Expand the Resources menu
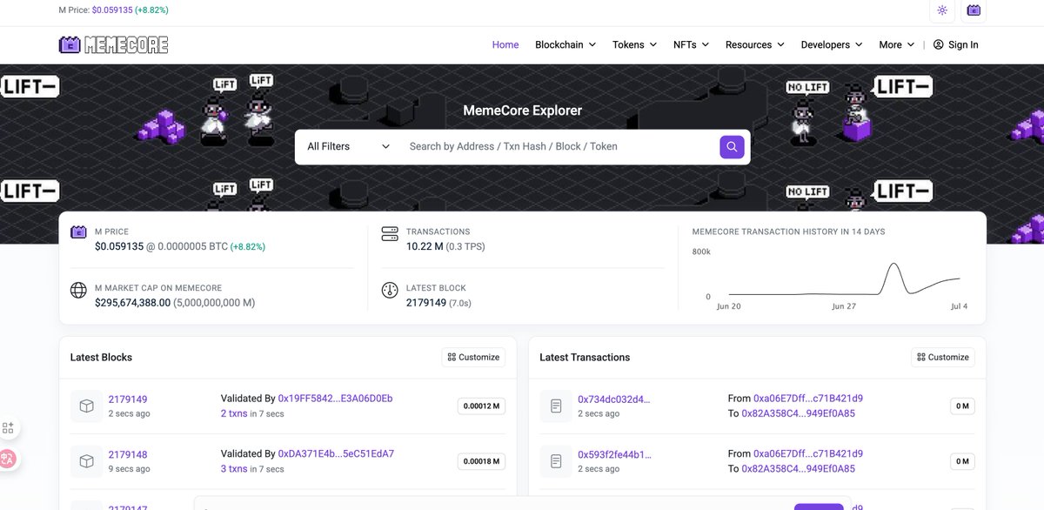This screenshot has width=1044, height=510. pyautogui.click(x=755, y=44)
